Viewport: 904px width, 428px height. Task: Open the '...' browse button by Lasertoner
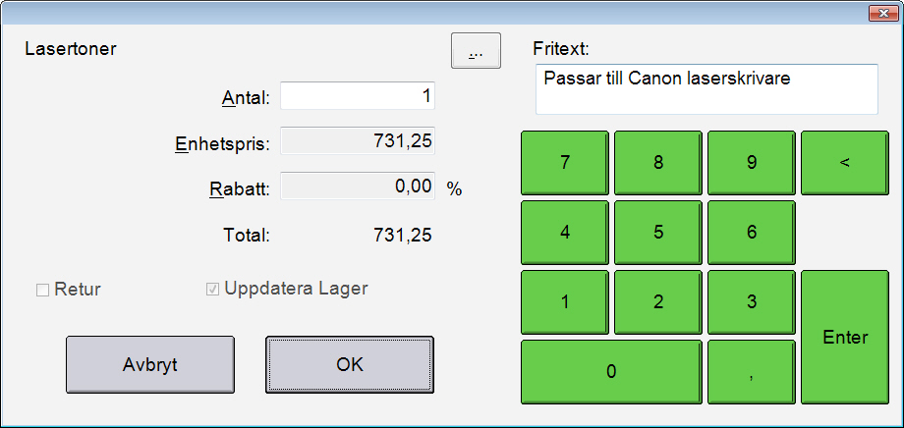click(x=476, y=51)
